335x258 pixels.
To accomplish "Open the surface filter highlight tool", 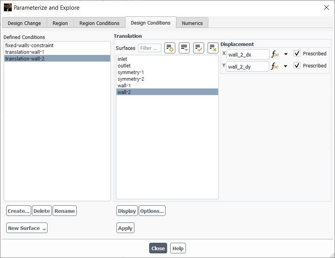I will point(169,48).
